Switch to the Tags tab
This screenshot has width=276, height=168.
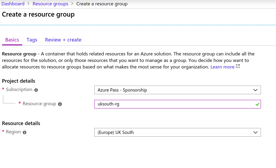[32, 40]
